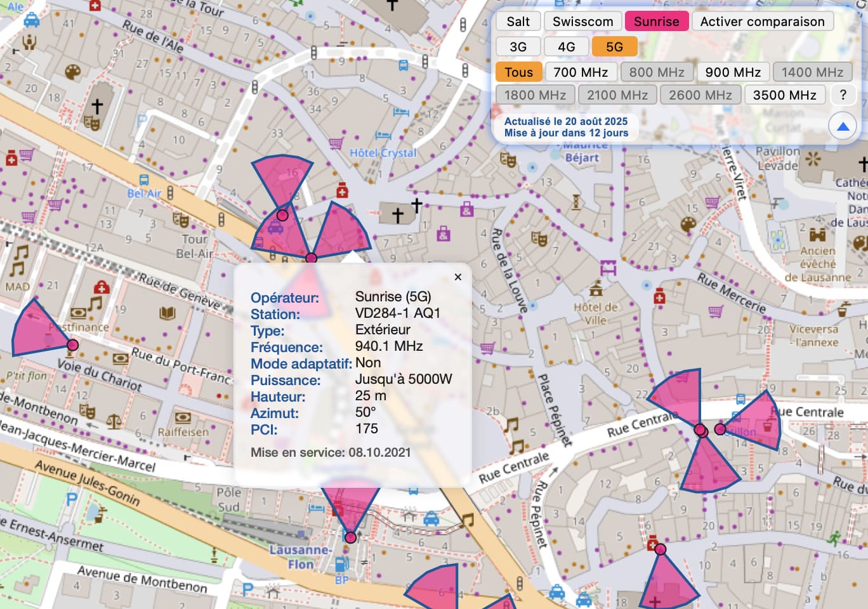Click 'Mise à jour dans 12 jours' text
Screen dimensions: 868x609
click(x=566, y=133)
